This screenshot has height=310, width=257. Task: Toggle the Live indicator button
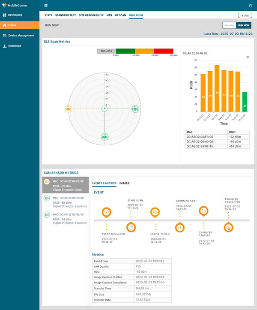(245, 15)
